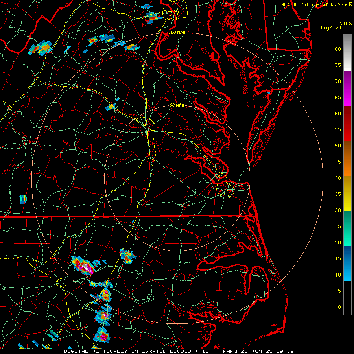Click the scale value 55
Image resolution: width=354 pixels, height=354 pixels.
point(338,129)
